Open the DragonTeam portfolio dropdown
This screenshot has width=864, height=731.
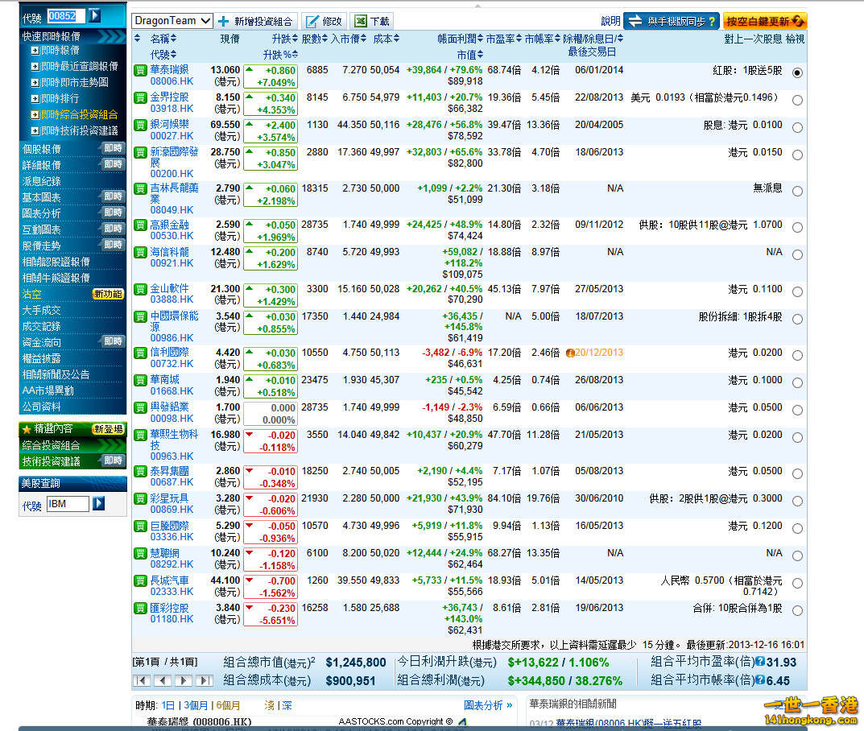[172, 21]
